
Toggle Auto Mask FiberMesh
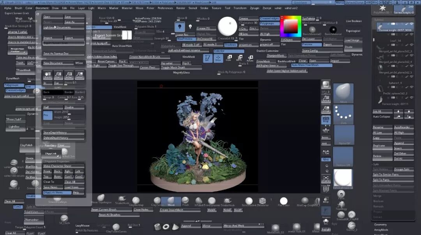tap(311, 65)
